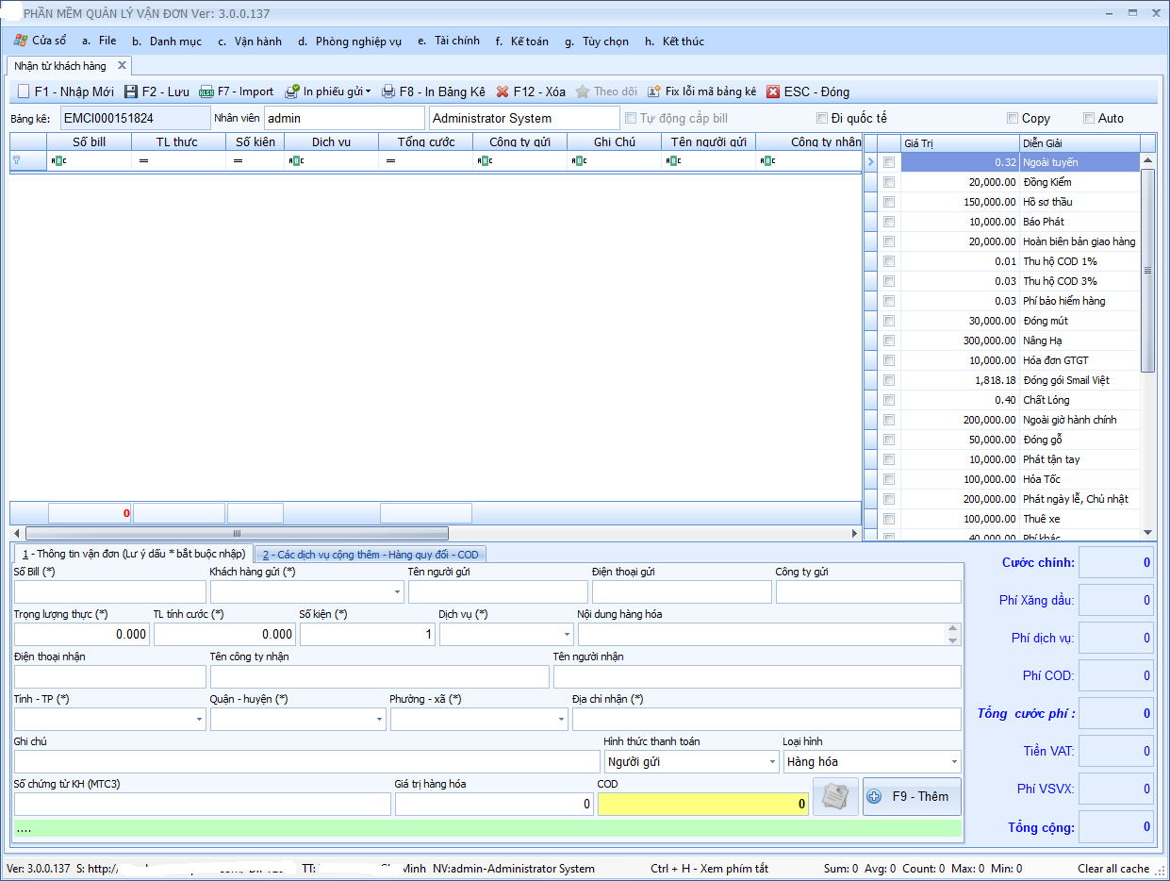This screenshot has height=881, width=1170.
Task: Open the Hình thức thanh toán dropdown
Action: [x=772, y=761]
